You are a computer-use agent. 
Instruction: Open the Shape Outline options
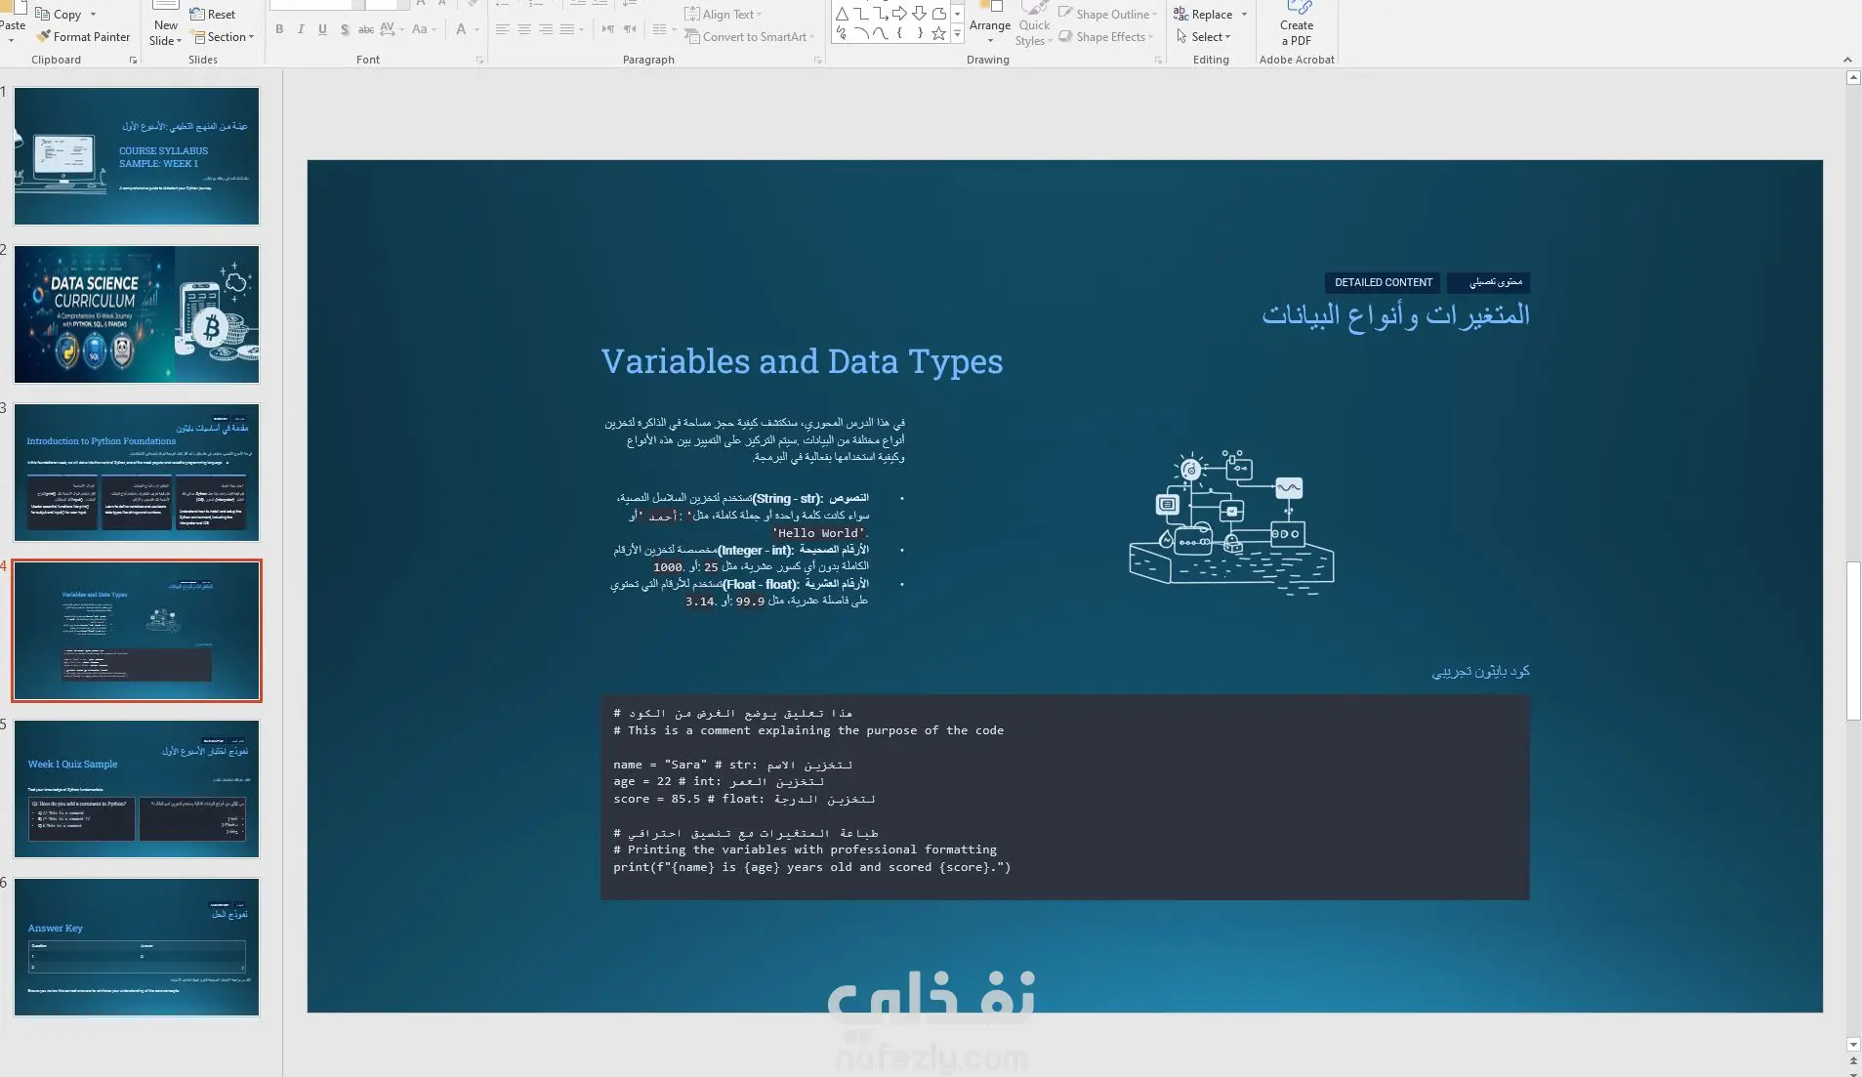(1108, 14)
